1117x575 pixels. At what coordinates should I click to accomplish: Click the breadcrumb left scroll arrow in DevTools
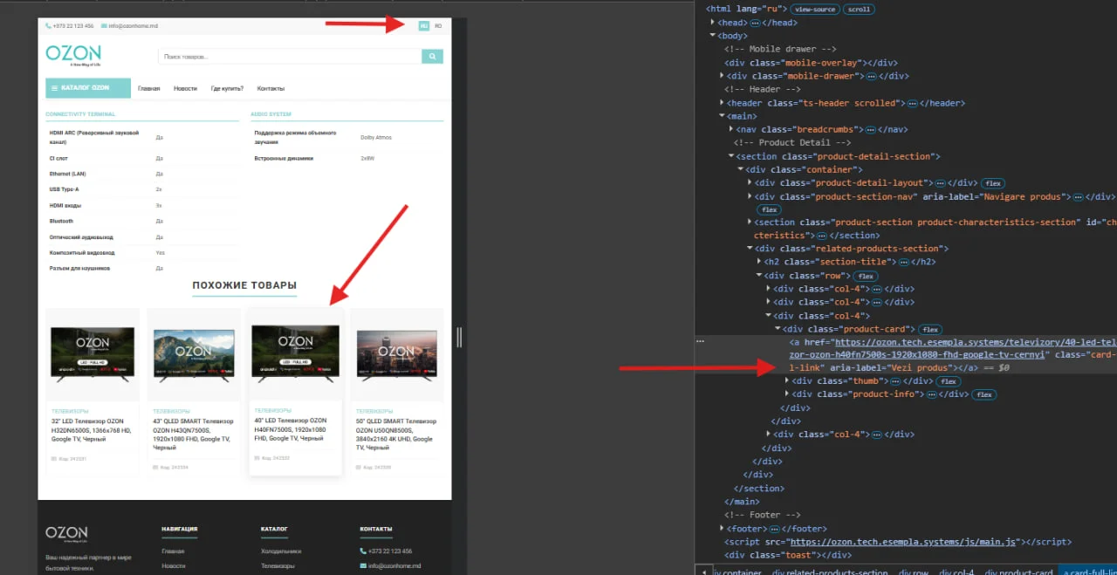coord(704,572)
